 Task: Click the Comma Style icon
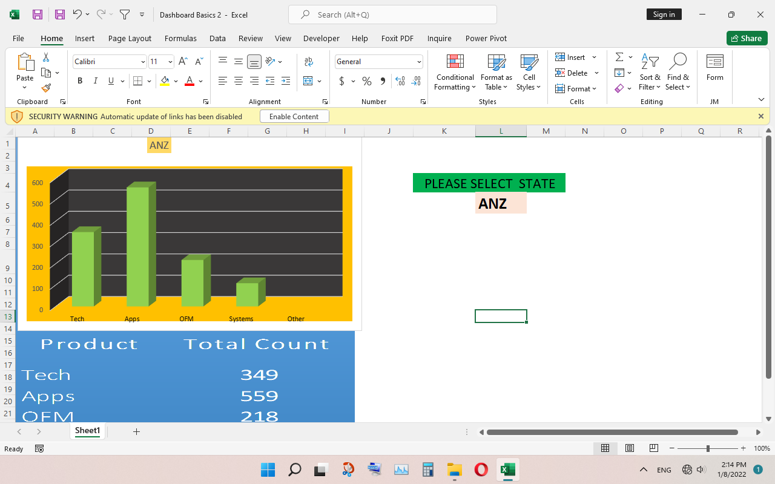(x=382, y=80)
